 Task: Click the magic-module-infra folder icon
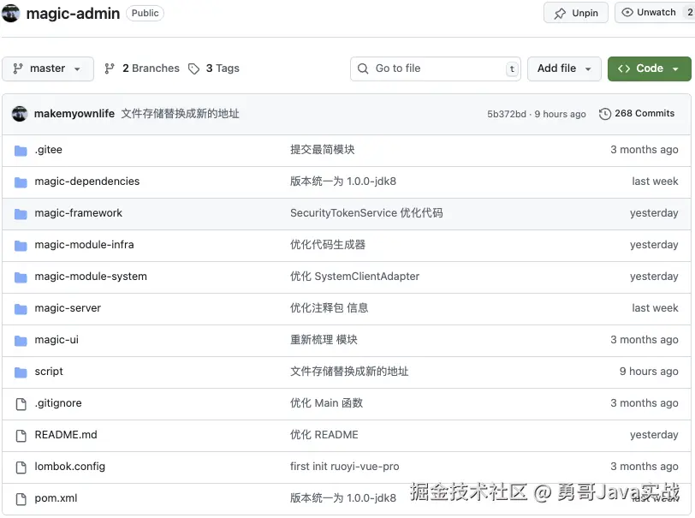click(21, 246)
